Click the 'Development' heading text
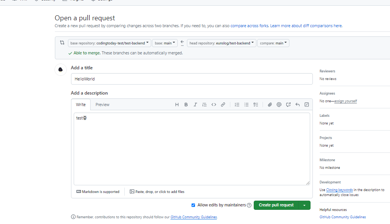 point(330,182)
